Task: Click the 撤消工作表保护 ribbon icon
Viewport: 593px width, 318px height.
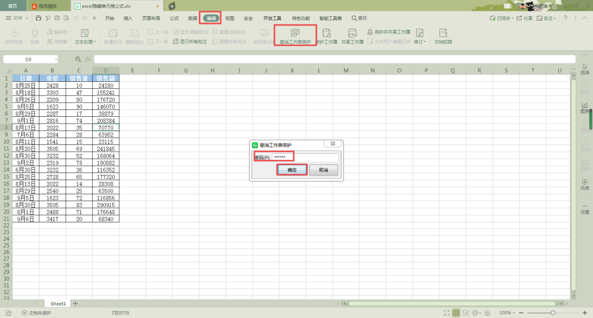Action: (295, 33)
